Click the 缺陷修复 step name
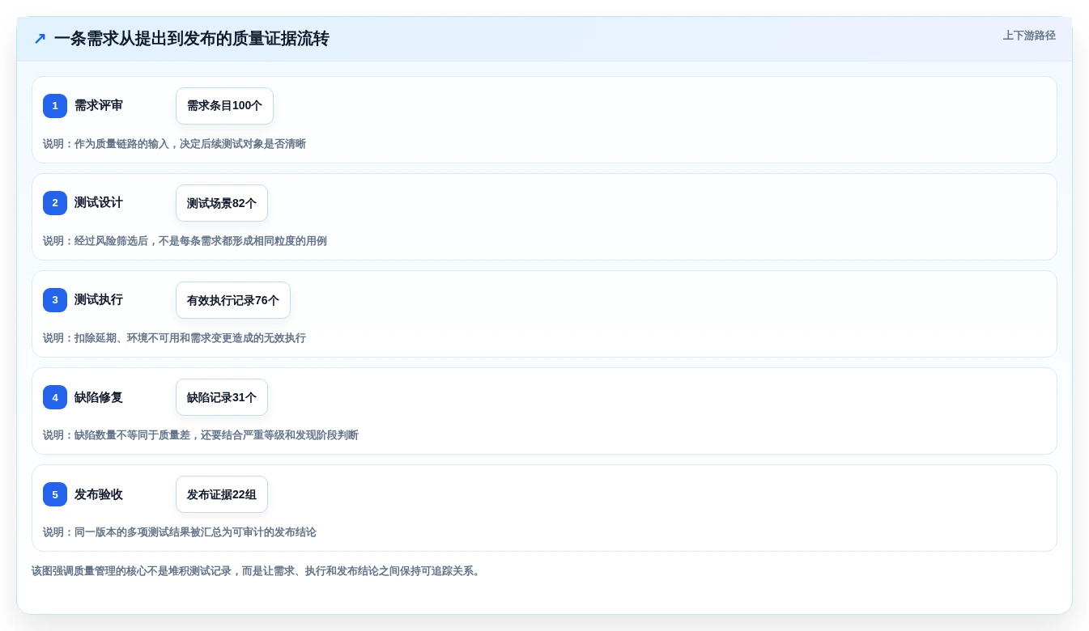This screenshot has height=631, width=1089. pyautogui.click(x=99, y=397)
